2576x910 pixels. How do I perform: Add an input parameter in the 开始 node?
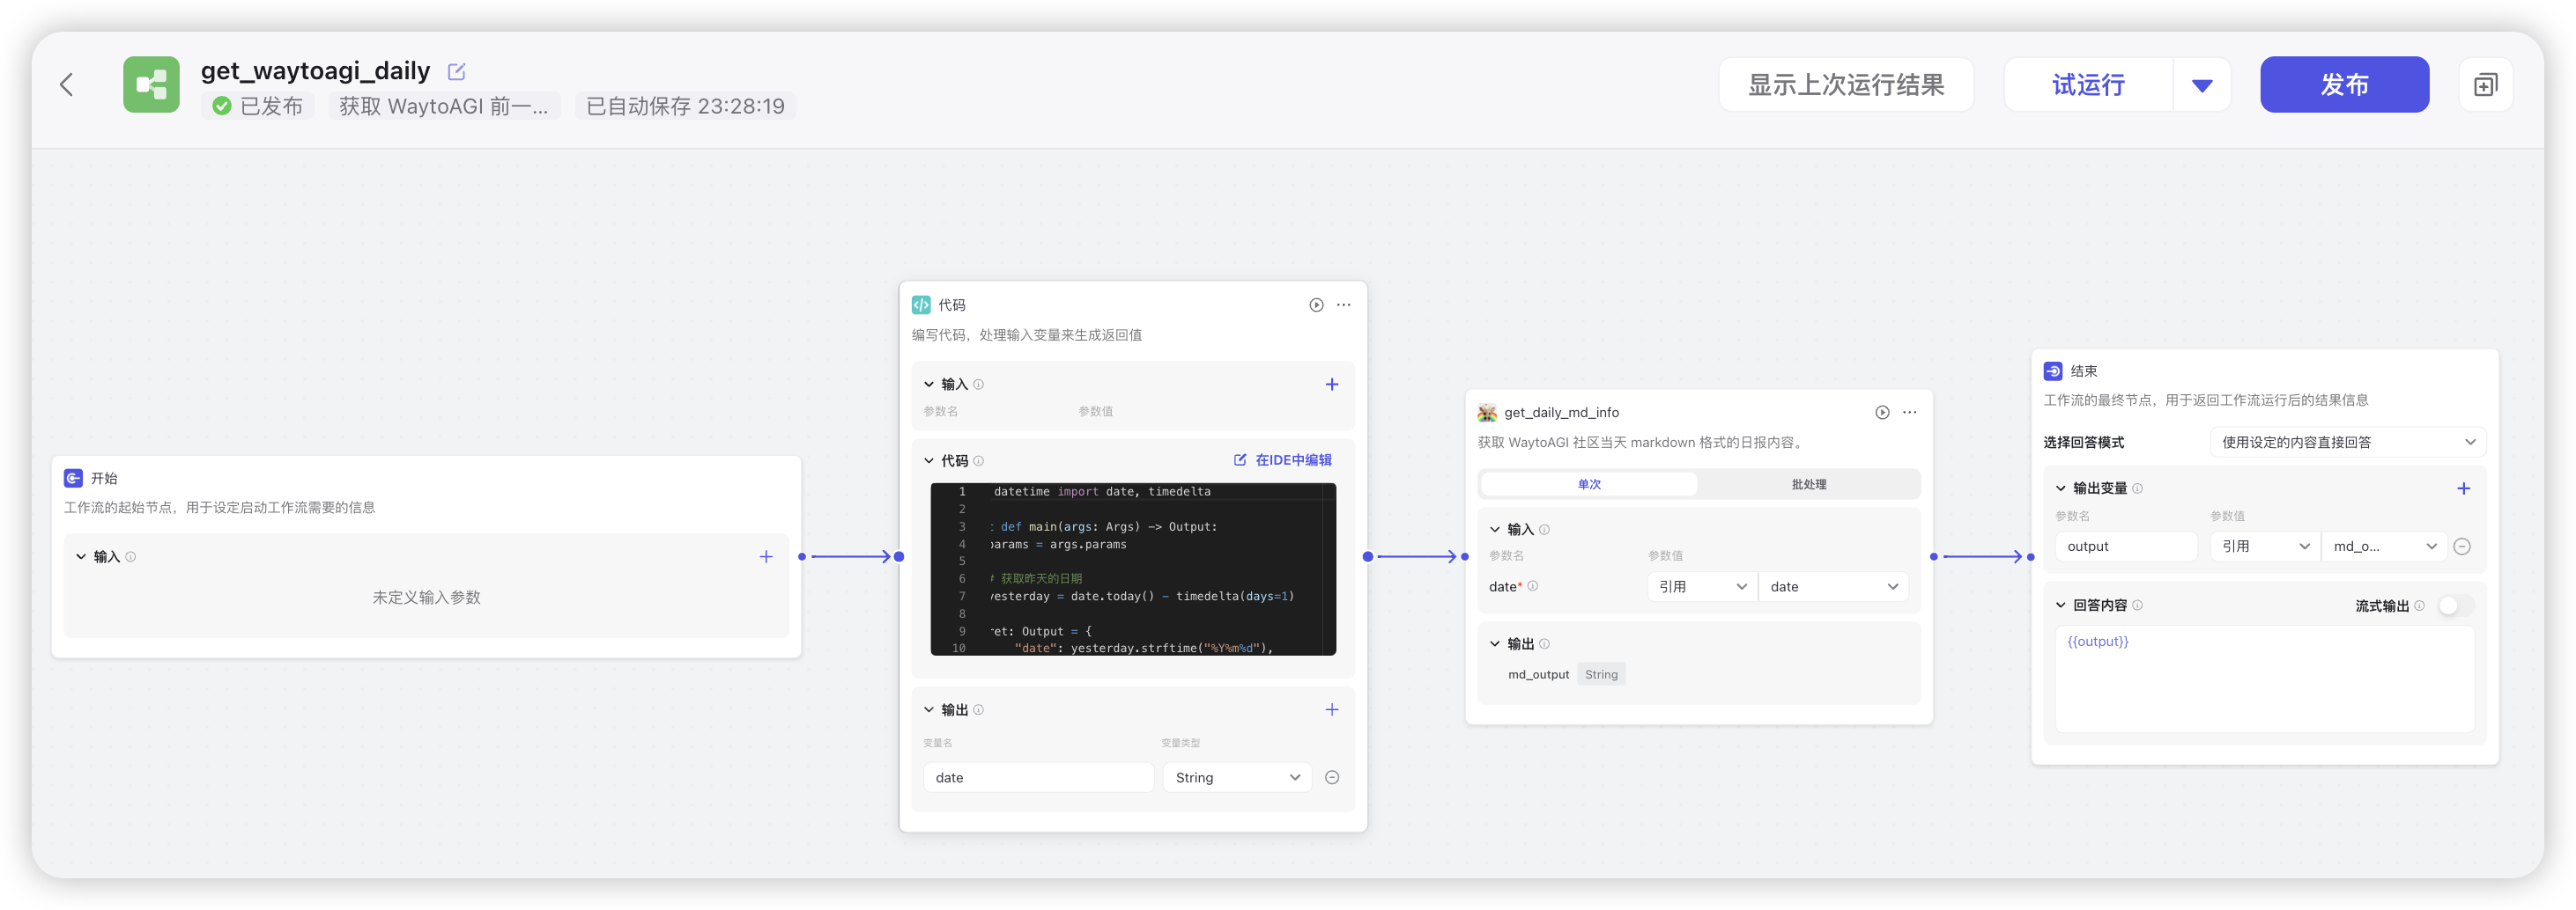point(766,556)
